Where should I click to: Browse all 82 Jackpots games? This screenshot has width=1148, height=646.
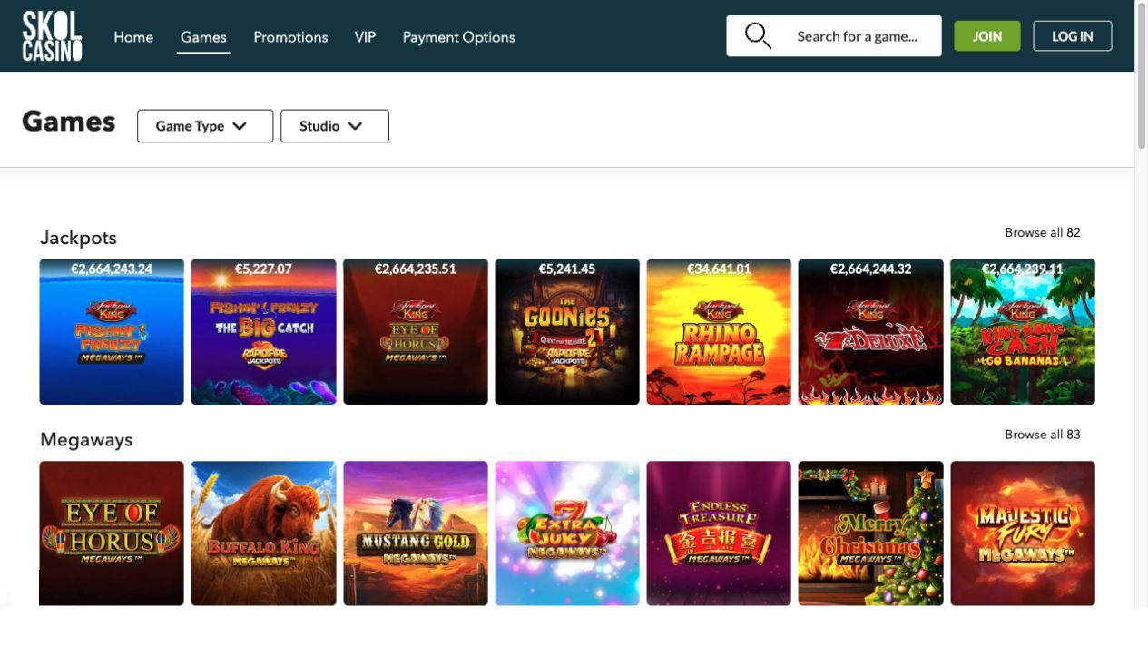coord(1043,233)
